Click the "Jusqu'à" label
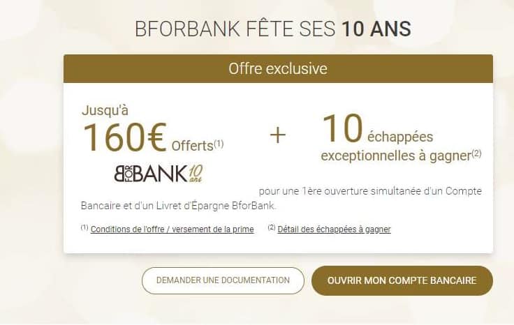Image resolution: width=514 pixels, height=325 pixels. tap(105, 110)
